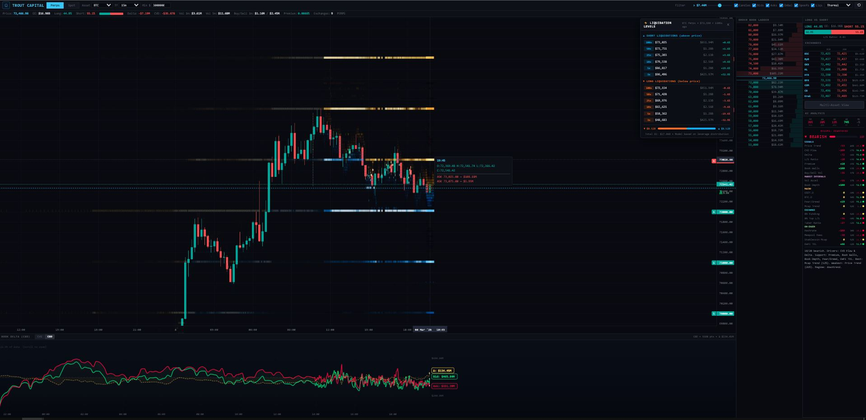The image size is (866, 420).
Task: Open the 15m timeframe dropdown
Action: tap(129, 5)
